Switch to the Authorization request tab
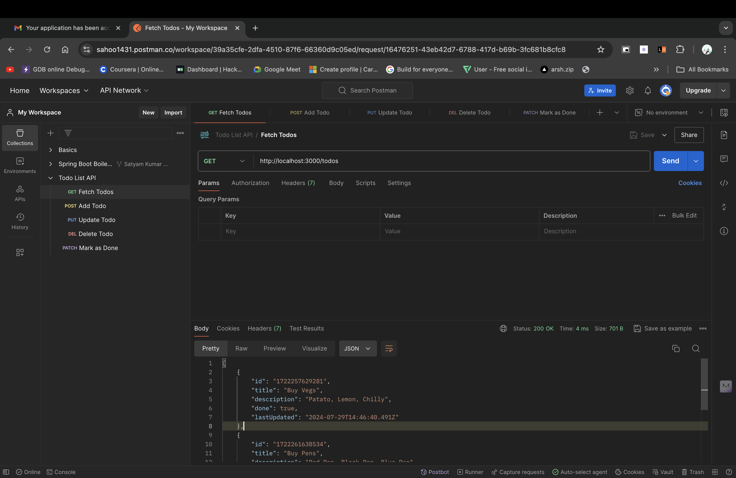 [x=250, y=183]
